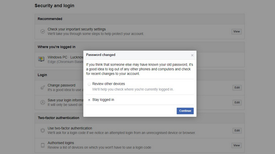The width and height of the screenshot is (275, 154).
Task: Click the profile icon beside Save login information
Action: coord(43,102)
